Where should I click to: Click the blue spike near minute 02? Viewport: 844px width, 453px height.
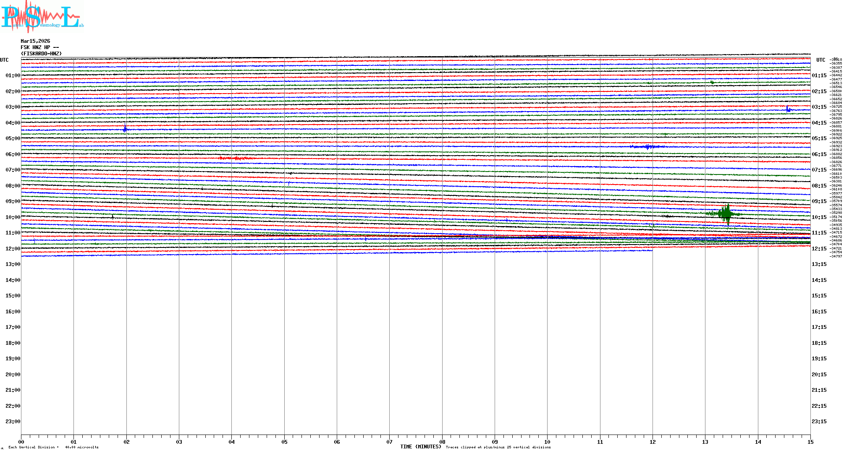click(125, 129)
